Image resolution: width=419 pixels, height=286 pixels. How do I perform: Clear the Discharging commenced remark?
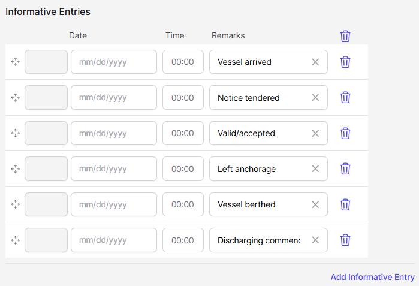pyautogui.click(x=315, y=240)
